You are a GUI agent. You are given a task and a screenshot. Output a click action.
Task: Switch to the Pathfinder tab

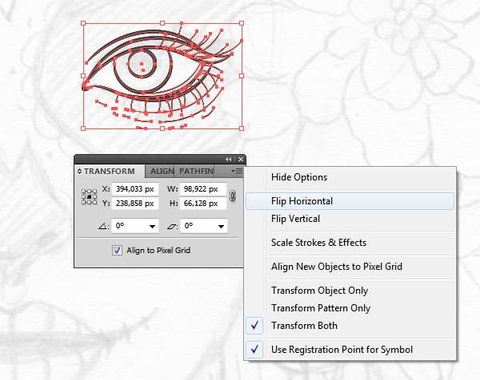point(196,171)
